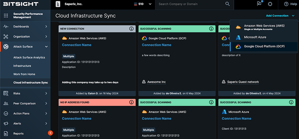299x139 pixels.
Task: Choose Microsoft Azure from connection menu
Action: tap(255, 37)
